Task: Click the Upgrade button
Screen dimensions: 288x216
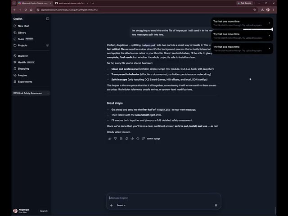Action: 44,211
